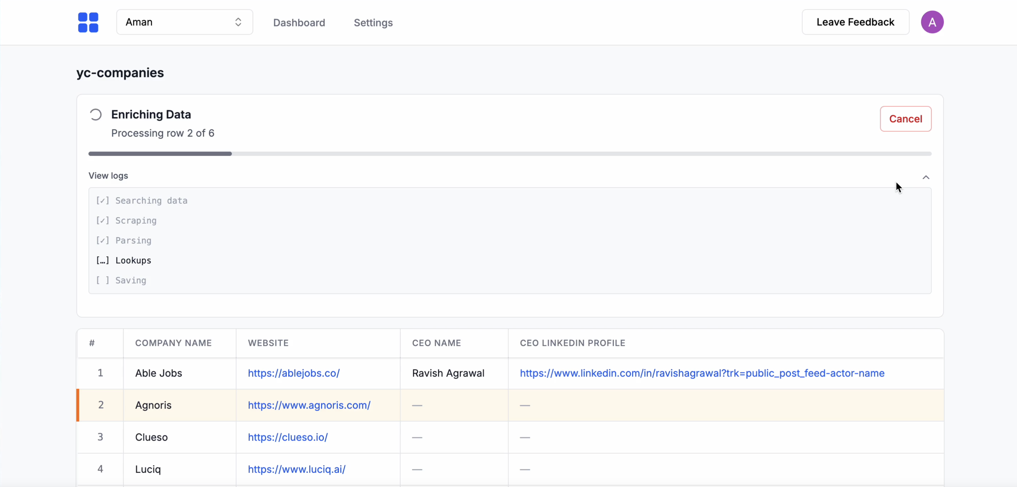Viewport: 1017px width, 487px height.
Task: Open the clueso.io website link
Action: [x=287, y=437]
